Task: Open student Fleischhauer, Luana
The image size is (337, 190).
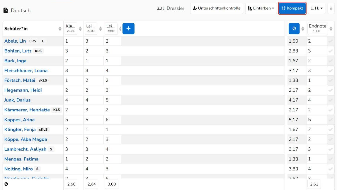Action: tap(26, 70)
